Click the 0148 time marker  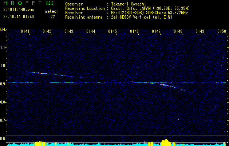click(x=178, y=31)
